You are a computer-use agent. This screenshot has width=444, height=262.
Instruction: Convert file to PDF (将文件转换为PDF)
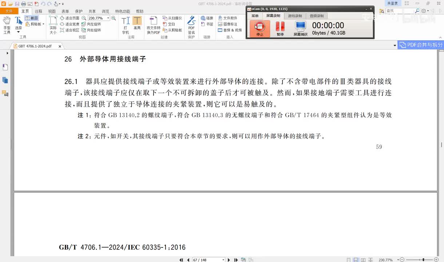pos(154,25)
